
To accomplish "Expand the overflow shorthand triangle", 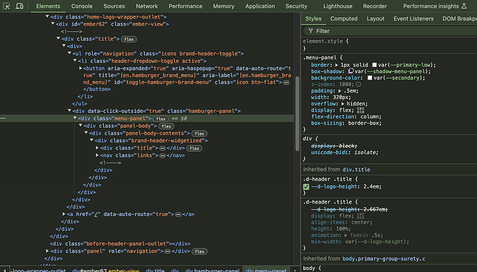I will click(x=343, y=104).
